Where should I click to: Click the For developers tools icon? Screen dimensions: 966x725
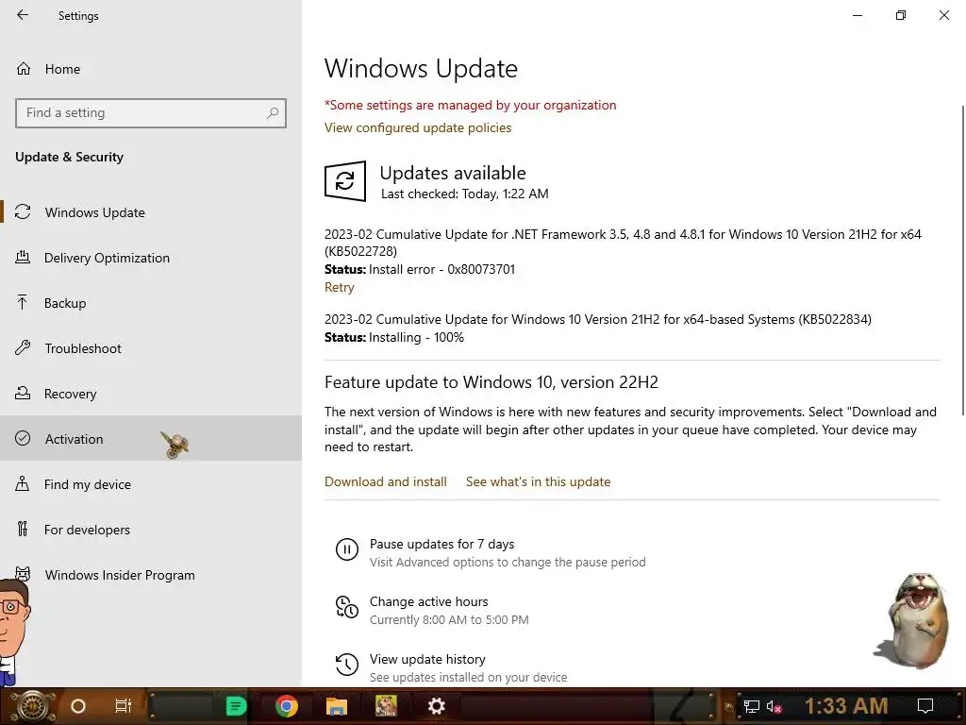click(23, 529)
